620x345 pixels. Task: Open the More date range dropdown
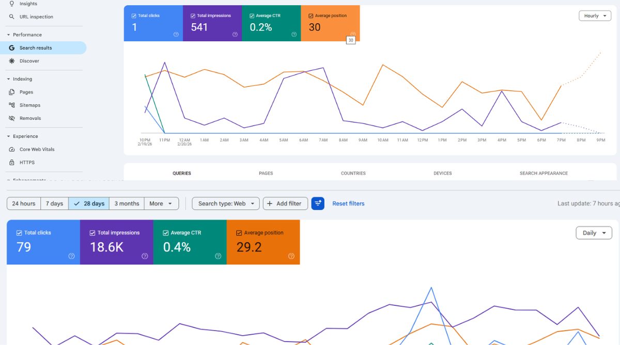coord(162,203)
